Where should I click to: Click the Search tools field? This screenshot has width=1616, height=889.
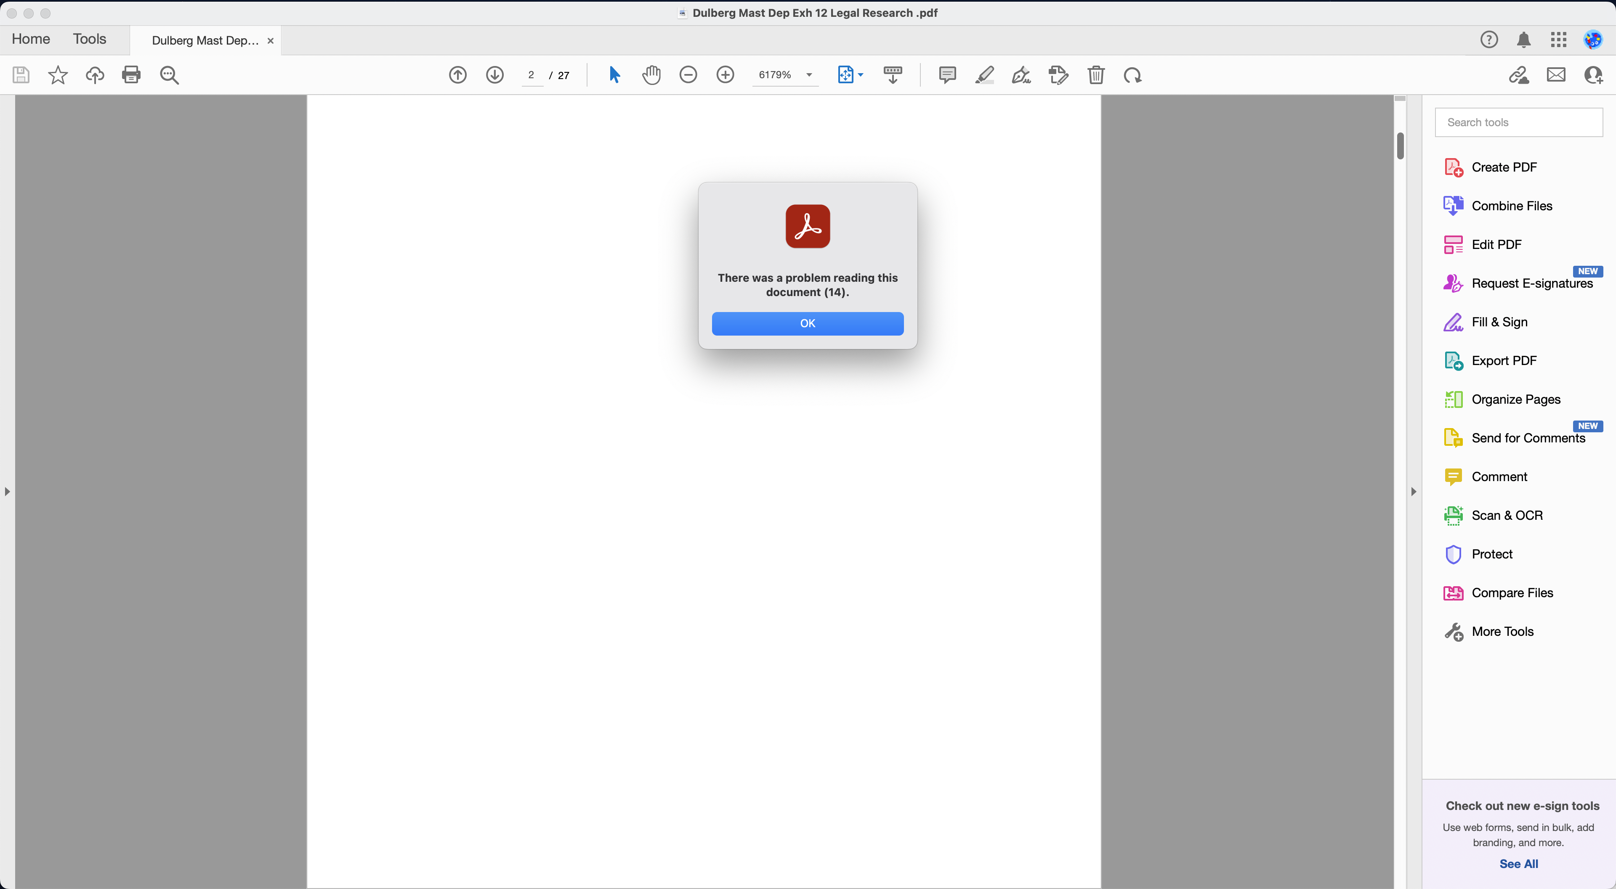[1518, 122]
